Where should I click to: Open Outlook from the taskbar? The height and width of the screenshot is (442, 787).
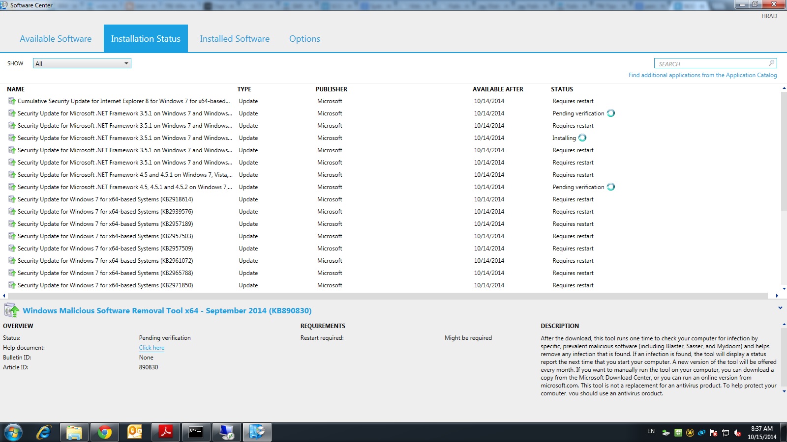(x=135, y=432)
